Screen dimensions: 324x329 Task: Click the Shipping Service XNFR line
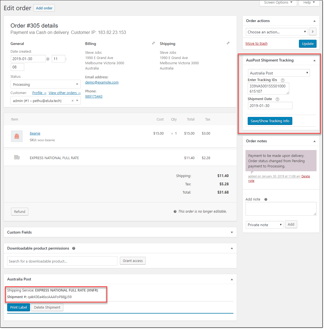pos(53,290)
